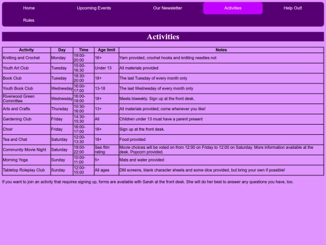Viewport: 326px width, 245px height.
Task: Open the Home navigation link
Action: click(29, 8)
